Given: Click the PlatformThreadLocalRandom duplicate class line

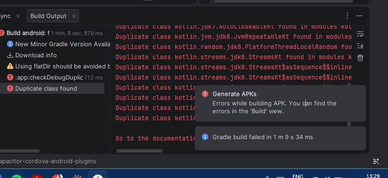Looking at the screenshot, I should coord(234,47).
